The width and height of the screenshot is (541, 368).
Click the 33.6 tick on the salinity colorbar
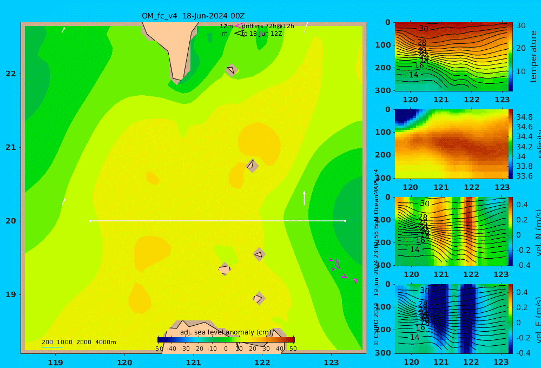524,176
